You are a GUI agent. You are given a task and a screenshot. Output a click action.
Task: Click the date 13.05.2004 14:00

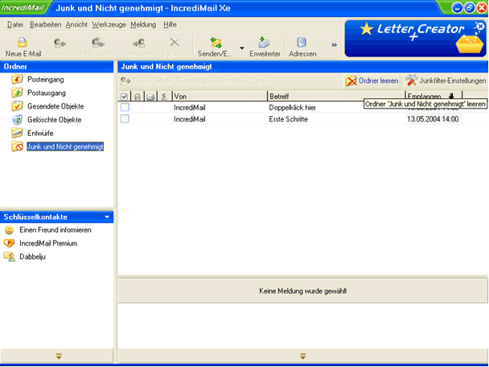click(x=433, y=119)
